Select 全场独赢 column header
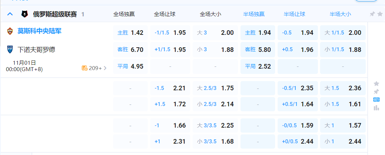The width and height of the screenshot is (385, 155). tap(124, 14)
